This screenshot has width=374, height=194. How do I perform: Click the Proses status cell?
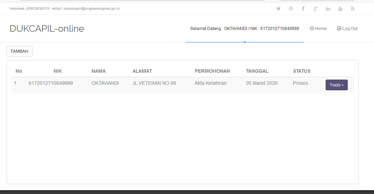coord(300,83)
